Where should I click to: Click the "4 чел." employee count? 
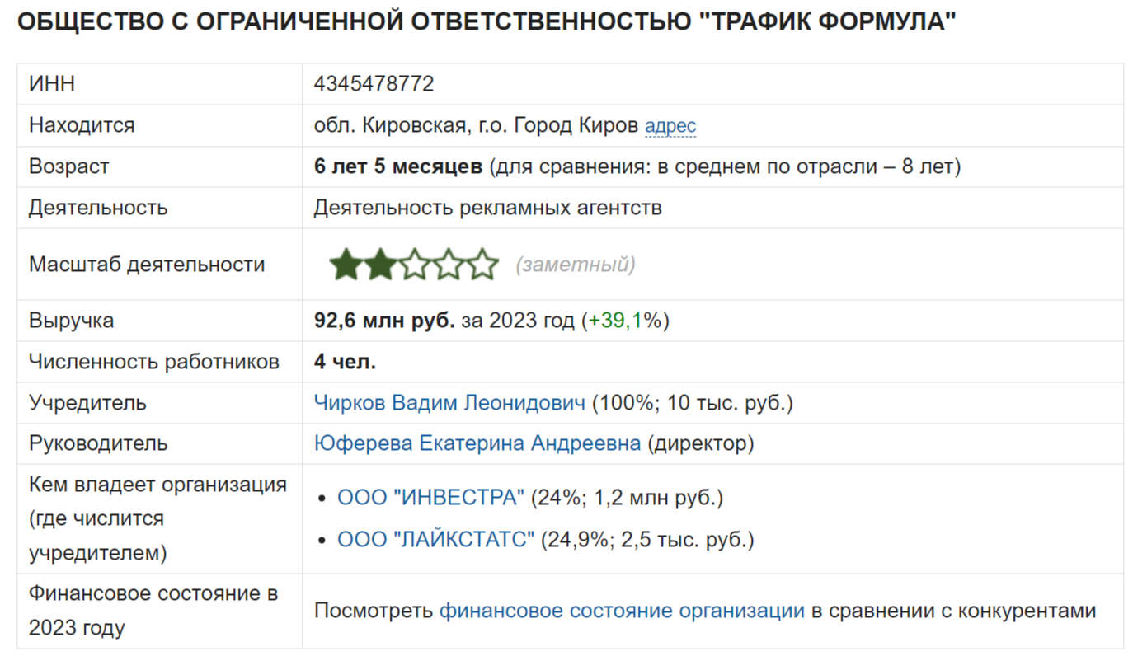(345, 362)
